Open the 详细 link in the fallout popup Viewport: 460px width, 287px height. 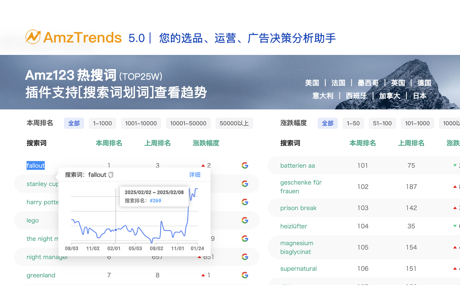tap(194, 174)
